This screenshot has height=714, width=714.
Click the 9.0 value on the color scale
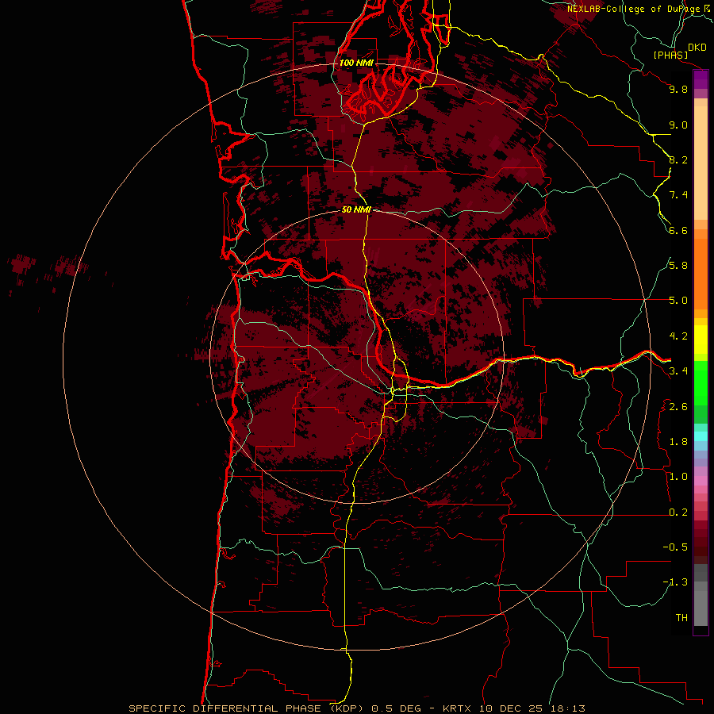(x=678, y=125)
